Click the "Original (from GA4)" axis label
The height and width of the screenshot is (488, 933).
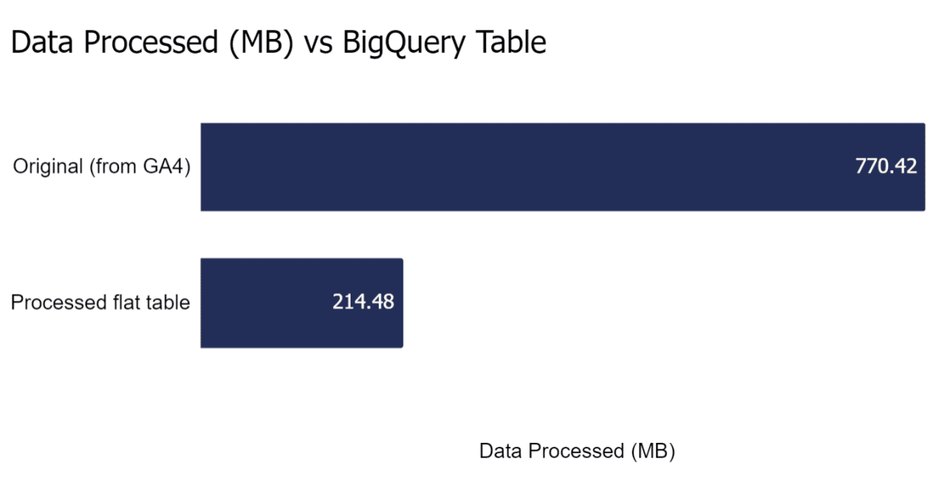(102, 166)
